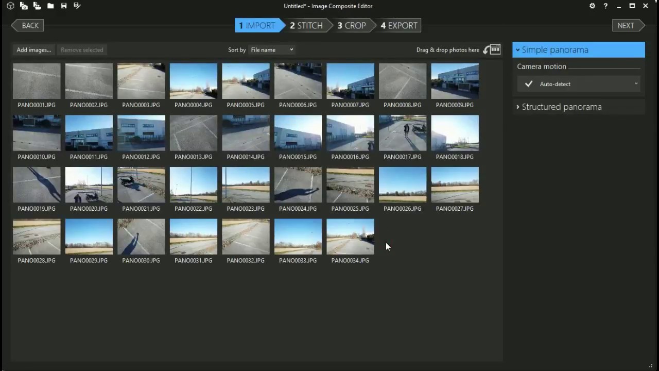Select thumbnail PANO0030.JPG
The width and height of the screenshot is (659, 371).
click(141, 237)
